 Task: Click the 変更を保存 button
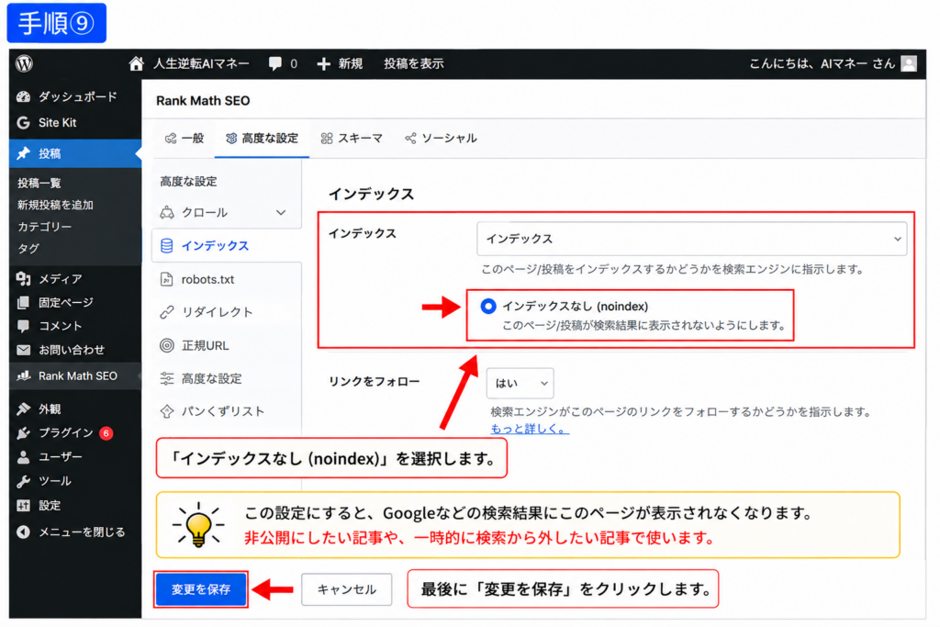pyautogui.click(x=201, y=589)
